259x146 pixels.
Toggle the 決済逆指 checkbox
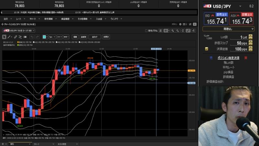coord(207,49)
